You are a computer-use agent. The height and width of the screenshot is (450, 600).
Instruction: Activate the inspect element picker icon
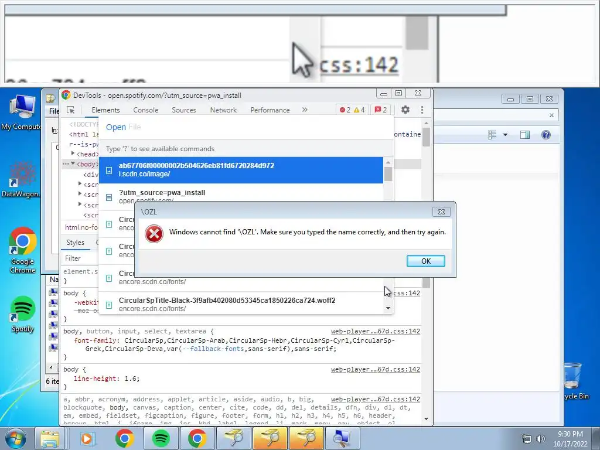click(71, 110)
